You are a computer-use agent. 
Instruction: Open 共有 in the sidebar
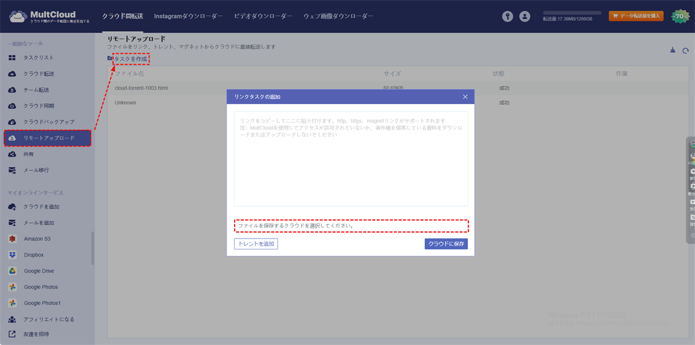click(x=28, y=155)
